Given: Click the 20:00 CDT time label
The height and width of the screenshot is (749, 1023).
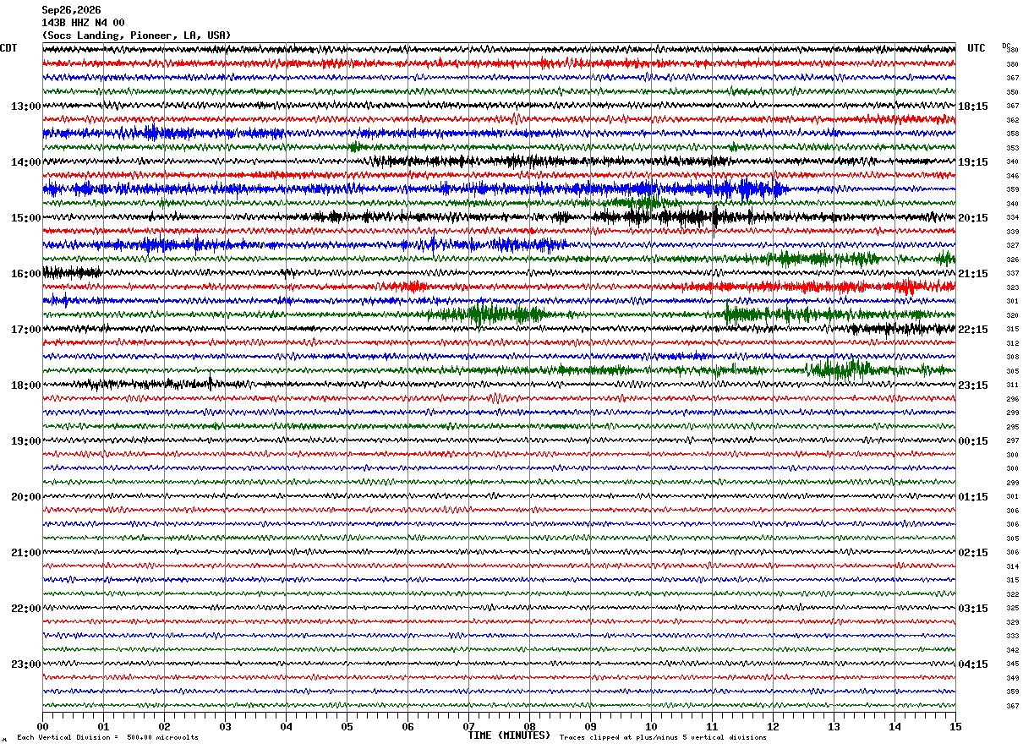Looking at the screenshot, I should [x=25, y=497].
